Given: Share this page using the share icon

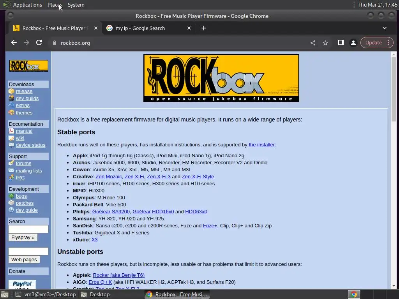Looking at the screenshot, I should (x=313, y=43).
